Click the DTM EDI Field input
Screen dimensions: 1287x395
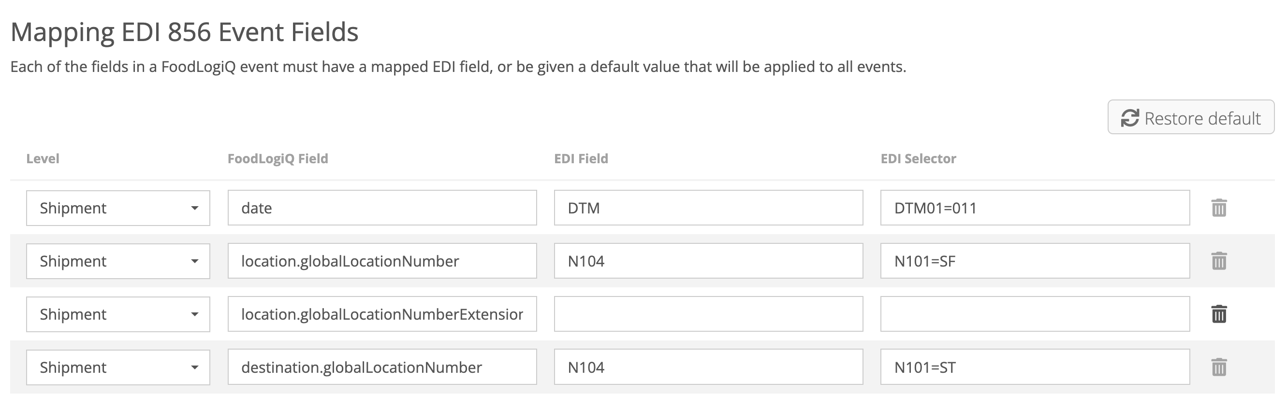(708, 208)
